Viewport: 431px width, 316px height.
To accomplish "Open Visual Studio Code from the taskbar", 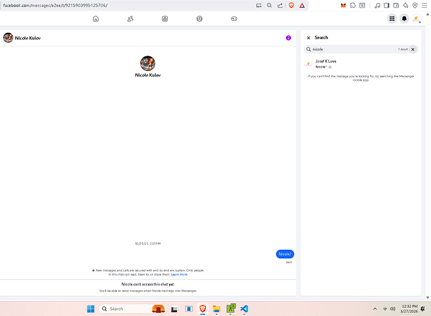I will click(x=244, y=308).
